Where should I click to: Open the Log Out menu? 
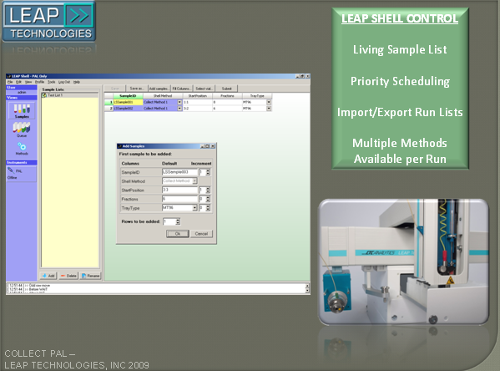click(64, 82)
